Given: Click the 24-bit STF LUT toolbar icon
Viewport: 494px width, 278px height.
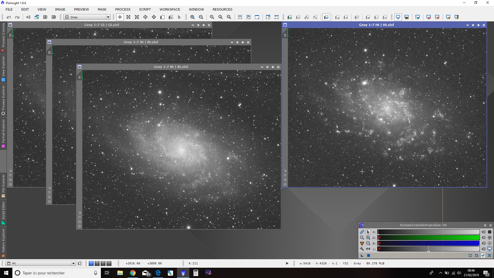Looking at the screenshot, I should click(x=407, y=17).
